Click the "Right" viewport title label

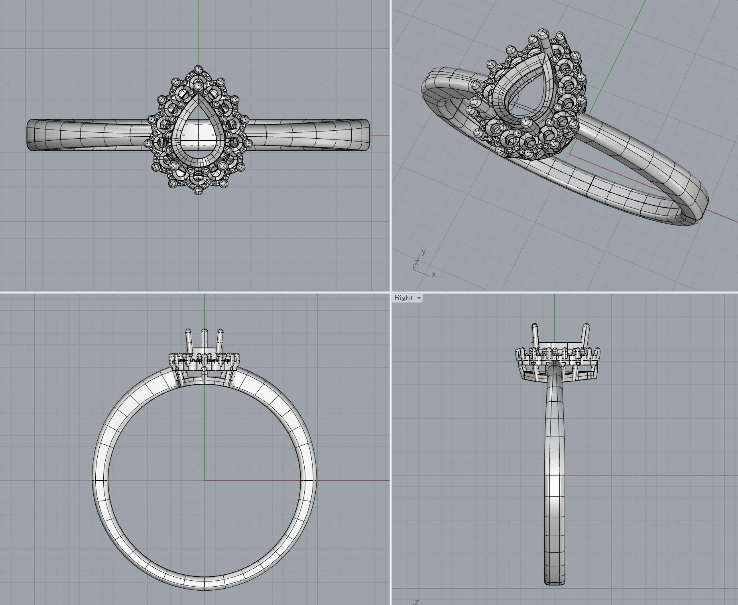coord(403,298)
